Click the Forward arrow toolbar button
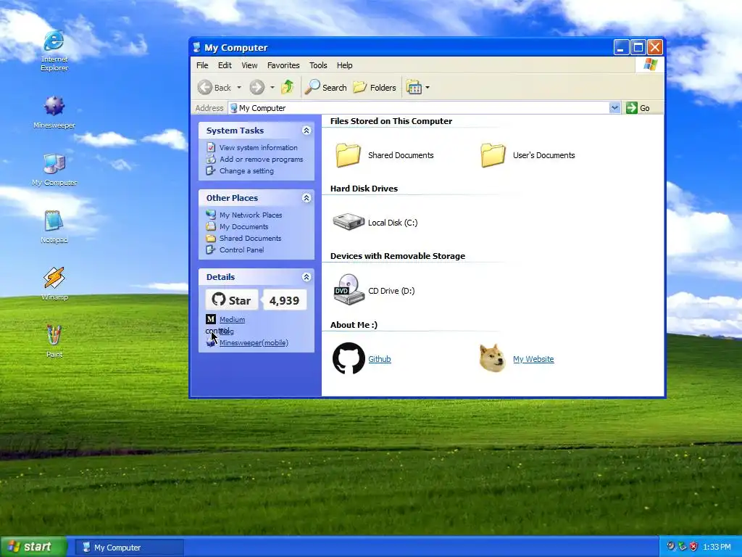The width and height of the screenshot is (742, 557). click(x=257, y=87)
